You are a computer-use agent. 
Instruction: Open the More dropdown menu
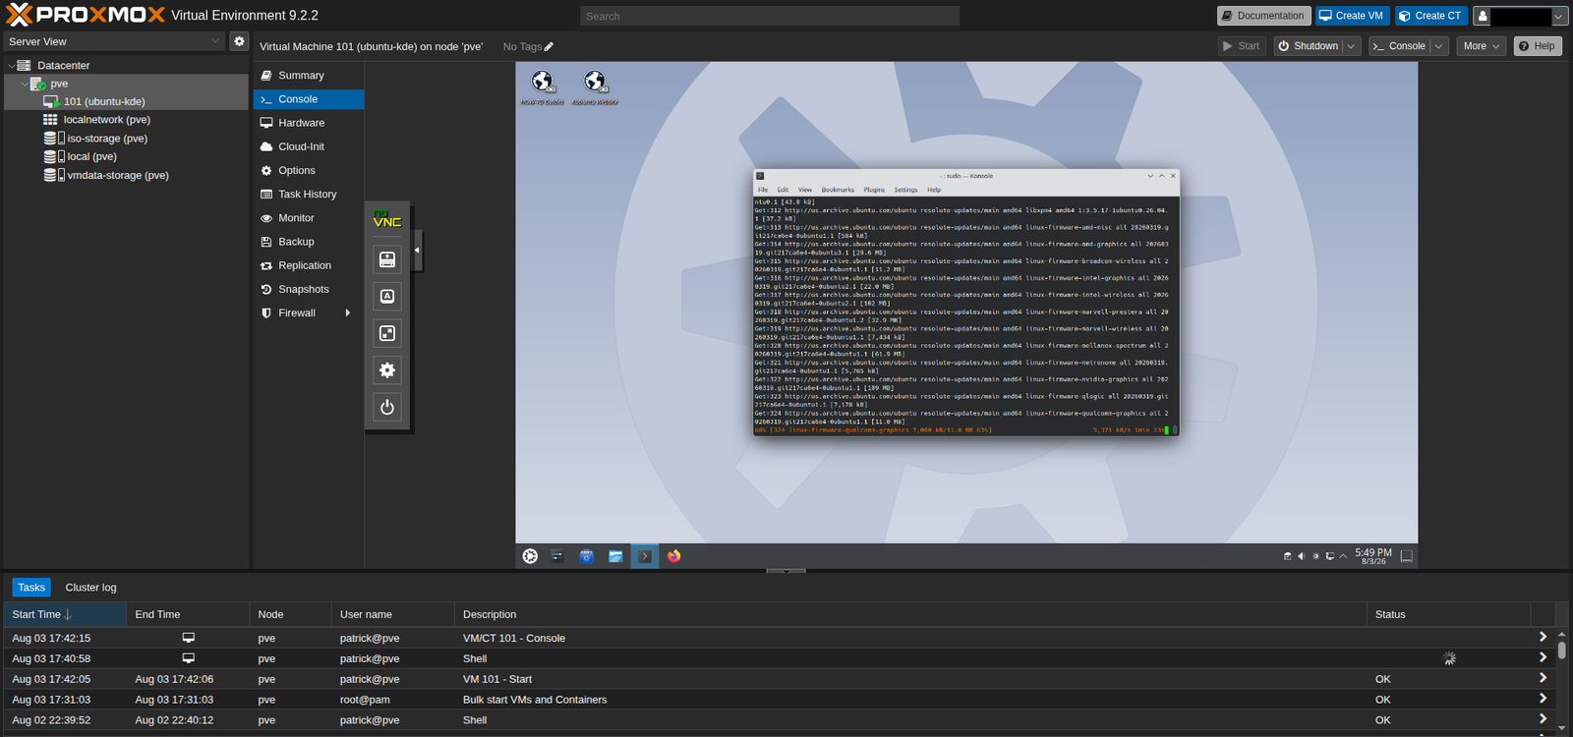(1482, 46)
